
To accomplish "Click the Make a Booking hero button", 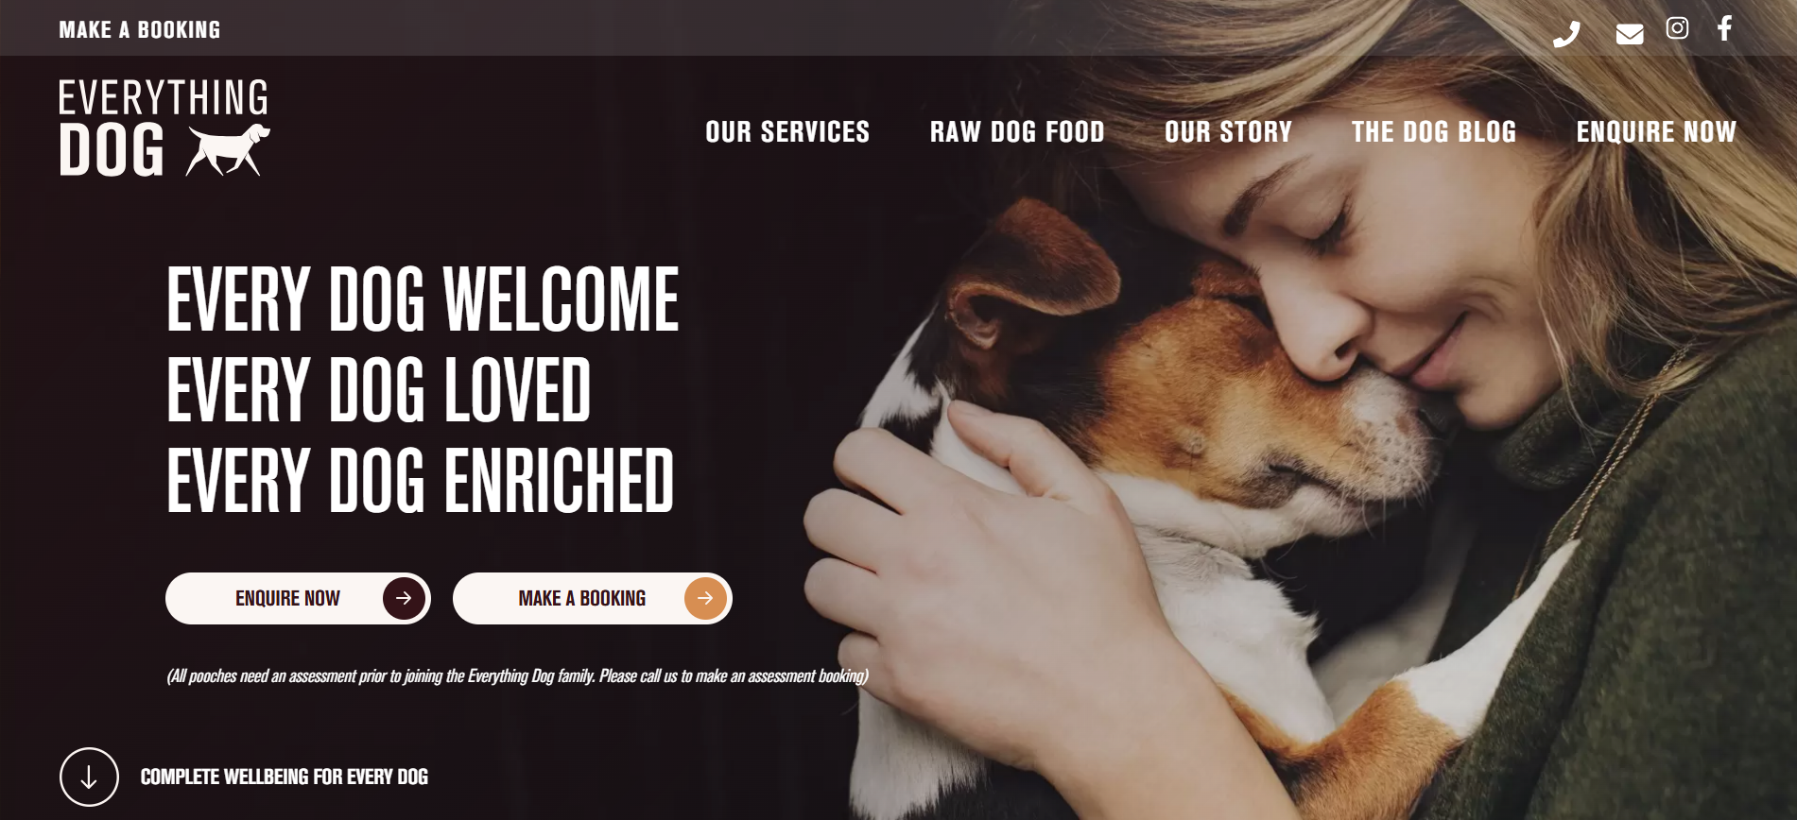I will (593, 598).
